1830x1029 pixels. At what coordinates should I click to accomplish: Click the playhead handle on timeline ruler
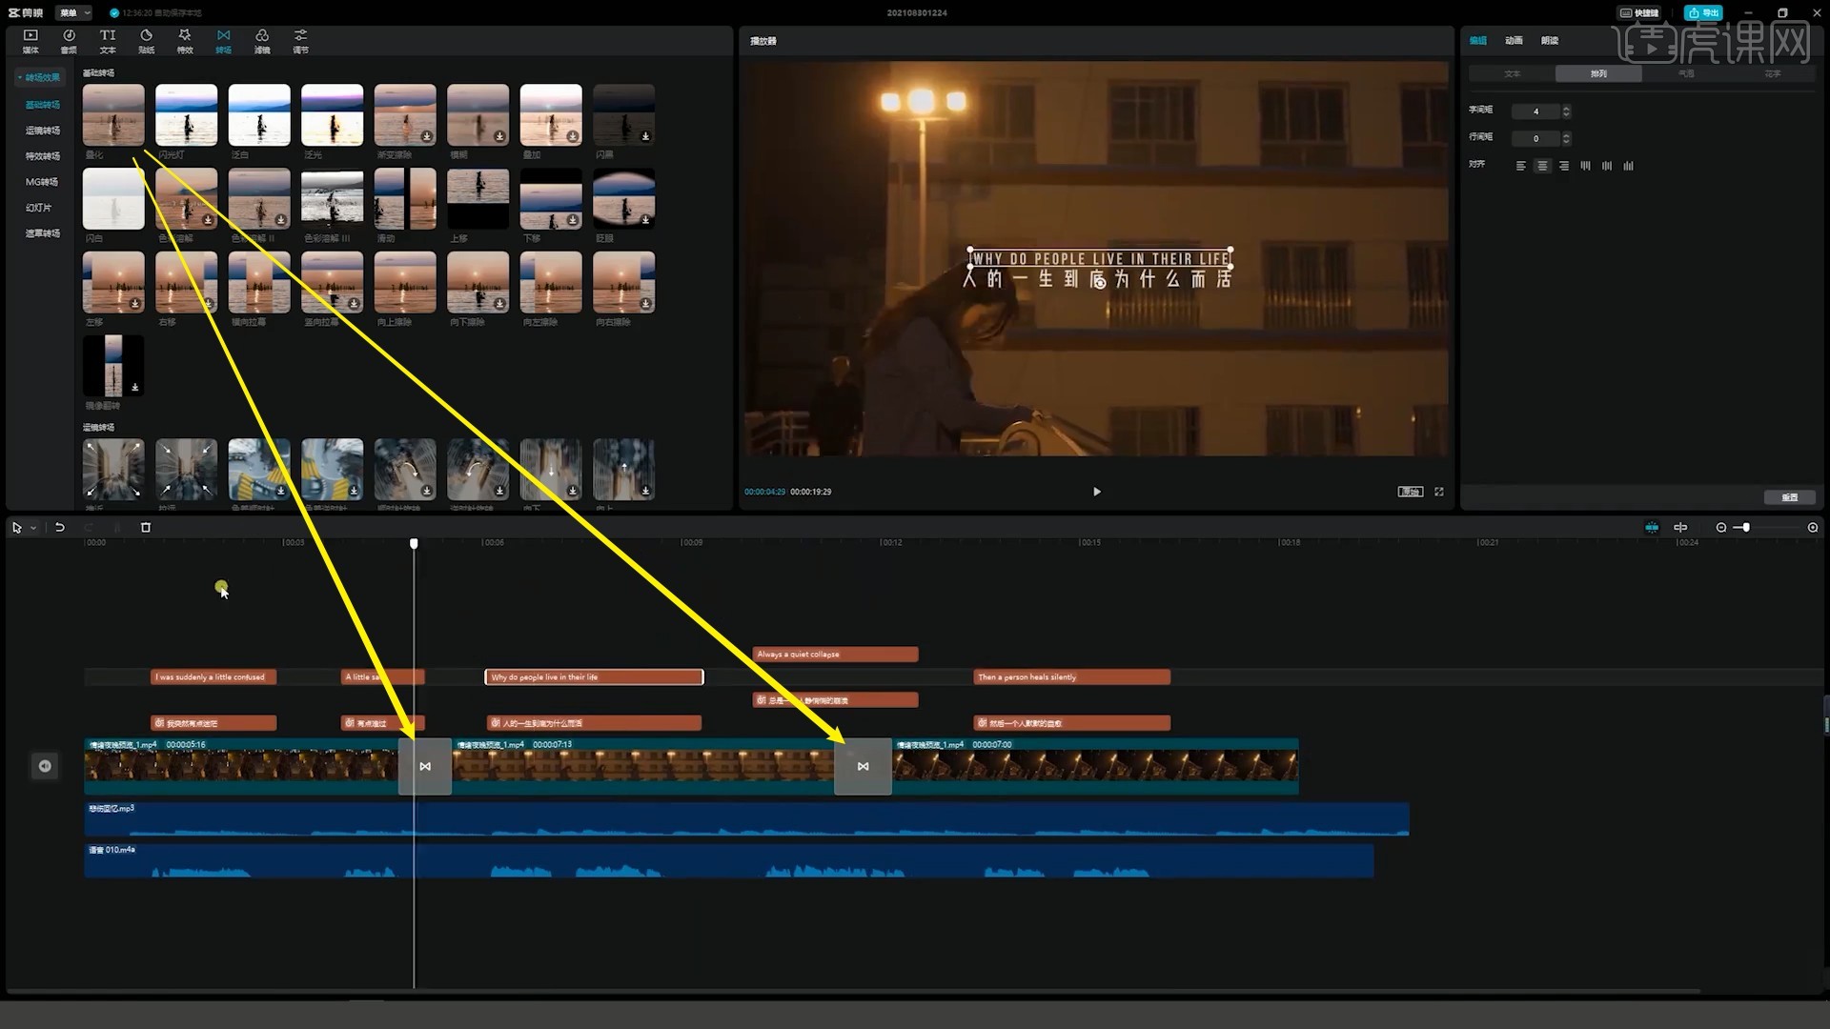coord(414,543)
